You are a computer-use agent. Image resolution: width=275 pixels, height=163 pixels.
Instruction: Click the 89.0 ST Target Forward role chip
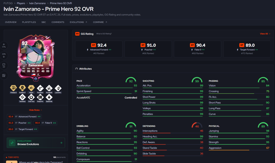[23, 129]
